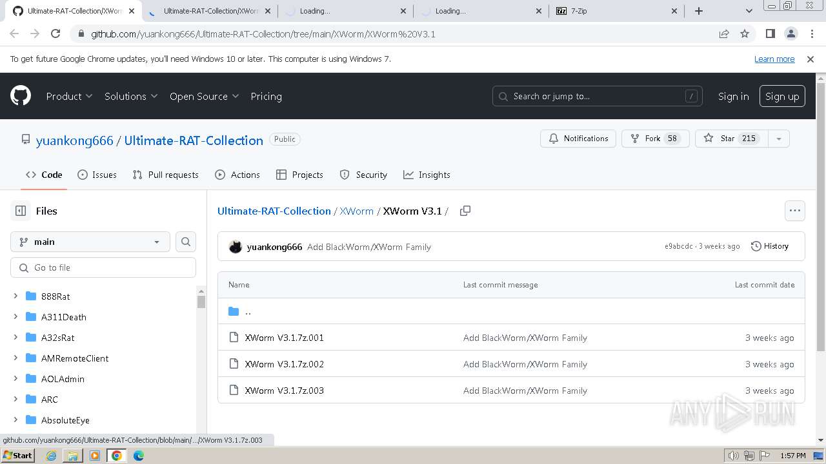Expand the AOLAdmin folder chevron
This screenshot has width=826, height=464.
click(x=15, y=378)
